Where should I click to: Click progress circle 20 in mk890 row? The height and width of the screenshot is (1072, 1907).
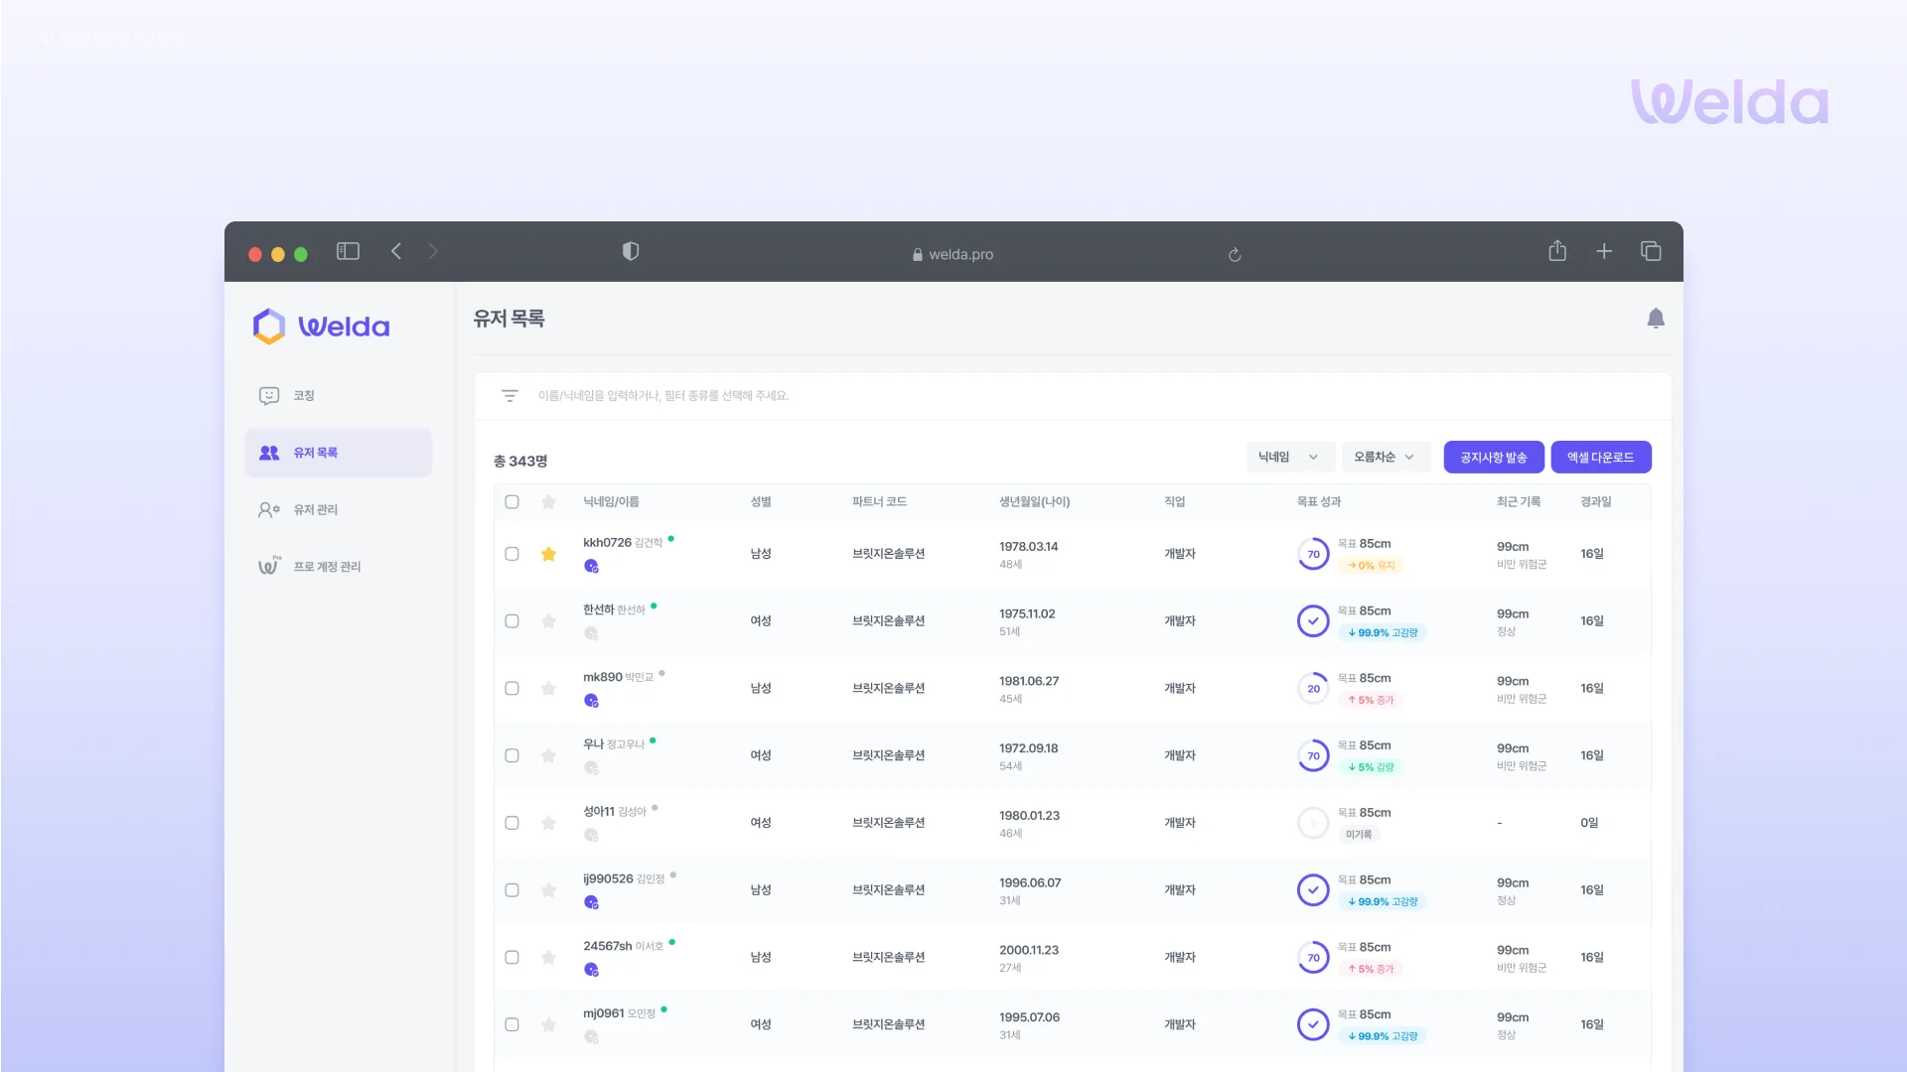pos(1313,689)
